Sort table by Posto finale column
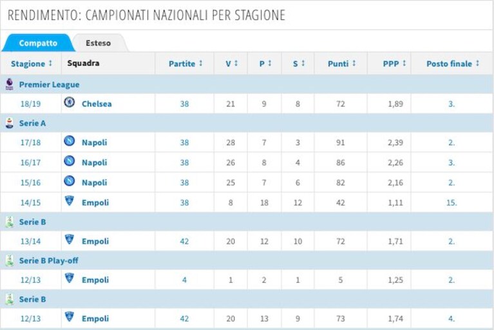The image size is (494, 330). (x=453, y=64)
